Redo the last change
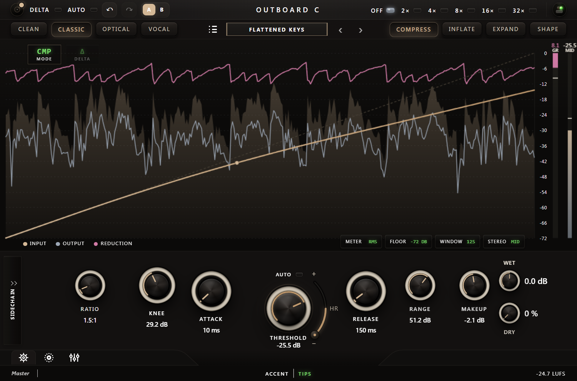The height and width of the screenshot is (381, 577). pos(129,10)
